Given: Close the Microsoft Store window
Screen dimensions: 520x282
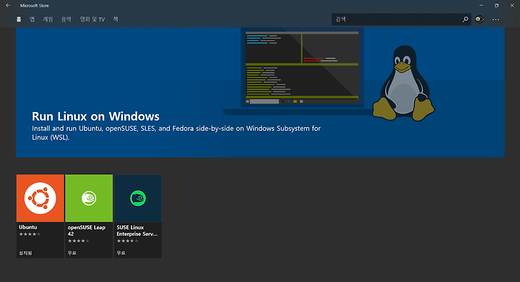Looking at the screenshot, I should [x=512, y=5].
